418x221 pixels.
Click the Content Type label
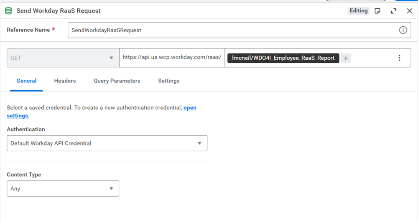point(24,175)
